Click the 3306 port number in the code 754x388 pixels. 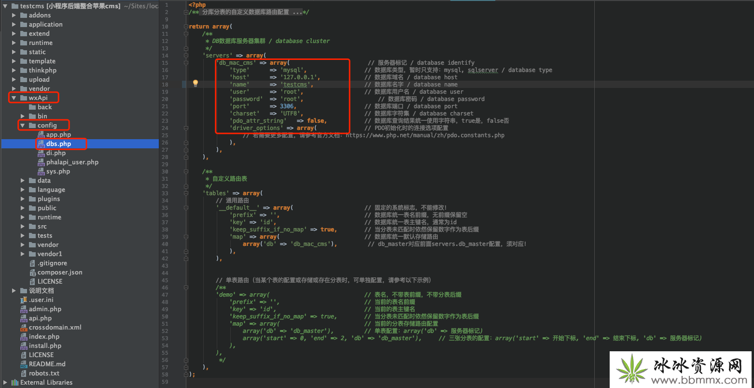coord(288,106)
